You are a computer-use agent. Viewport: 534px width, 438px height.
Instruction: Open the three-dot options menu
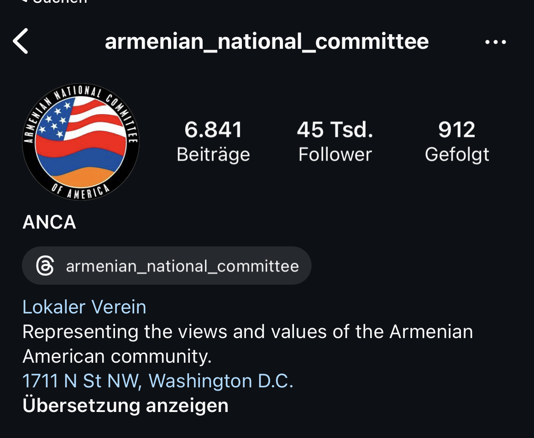pos(496,42)
